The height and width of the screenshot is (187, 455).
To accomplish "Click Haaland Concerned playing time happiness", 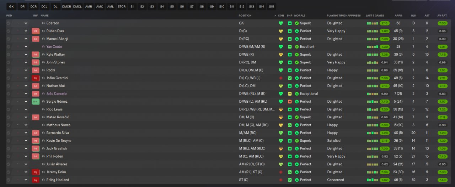I will [336, 180].
